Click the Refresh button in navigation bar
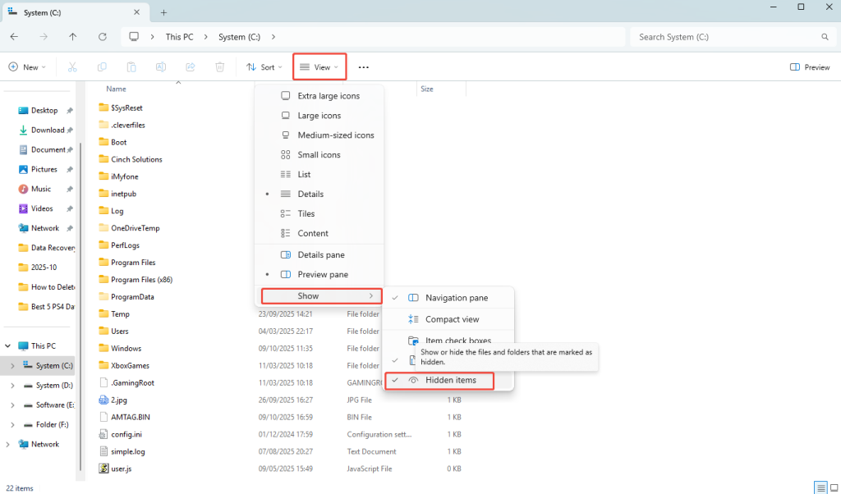 (103, 37)
